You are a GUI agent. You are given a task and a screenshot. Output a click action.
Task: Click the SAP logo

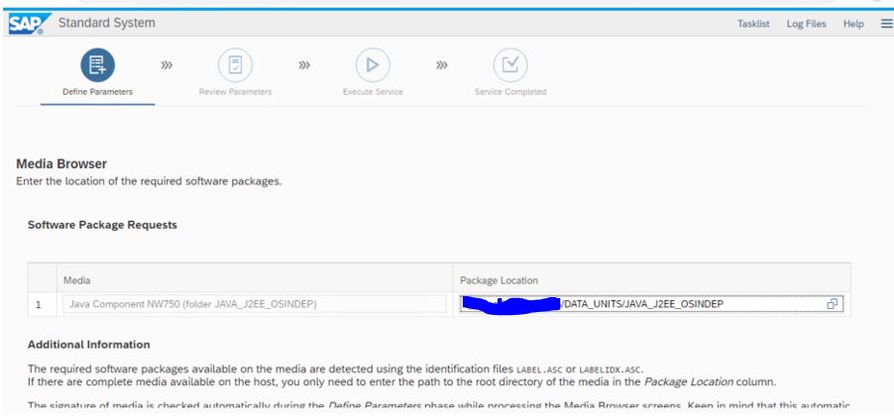click(x=30, y=24)
